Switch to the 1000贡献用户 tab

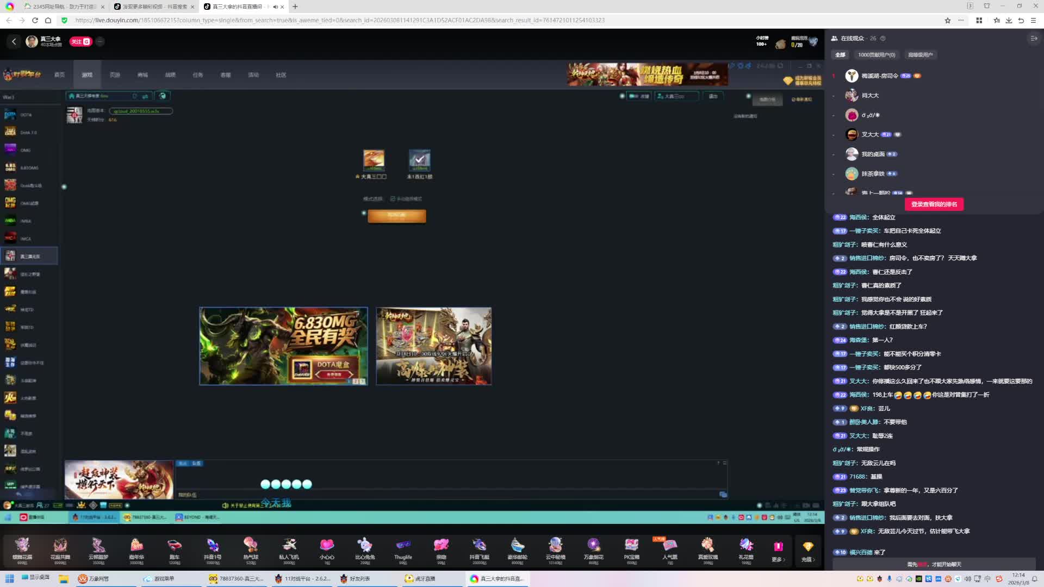pyautogui.click(x=876, y=55)
